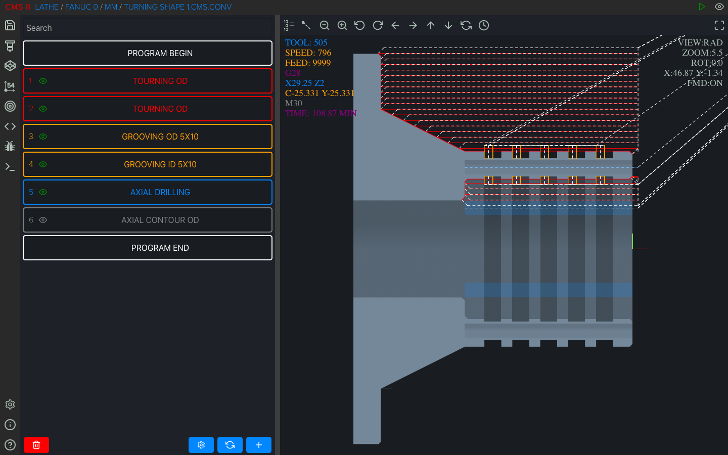Zoom in on the simulation viewer
728x455 pixels.
pos(342,25)
